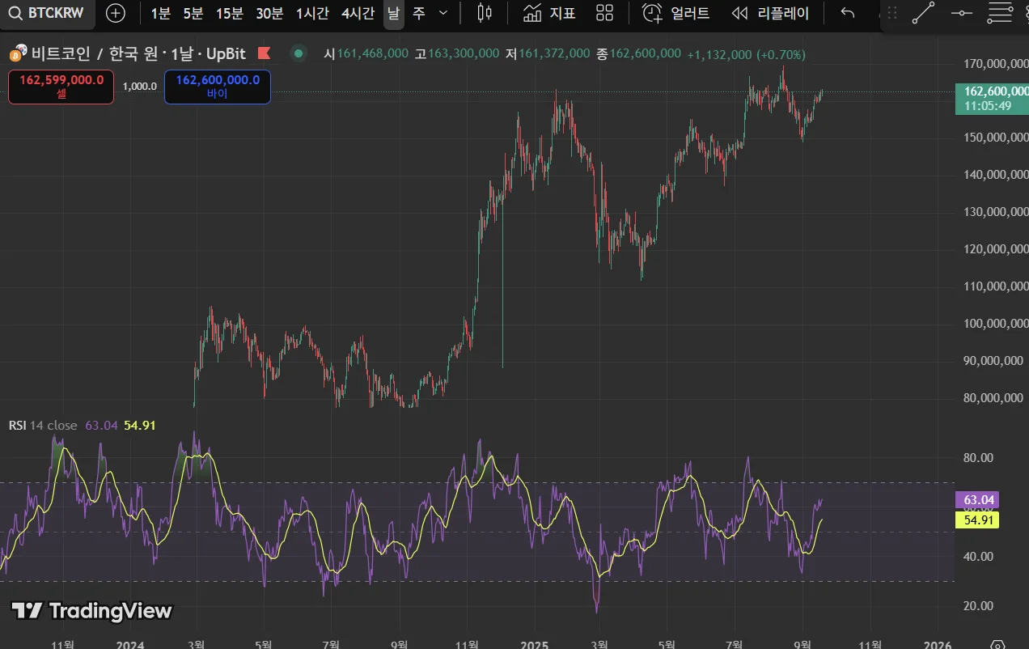Viewport: 1029px width, 649px height.
Task: Switch to the 15분 interval
Action: pos(229,13)
